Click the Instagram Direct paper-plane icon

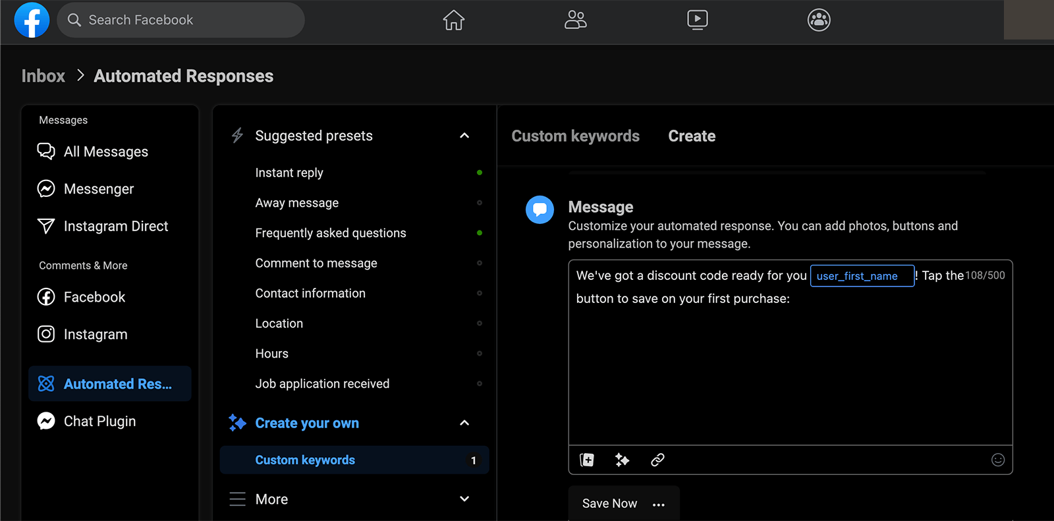pos(46,226)
